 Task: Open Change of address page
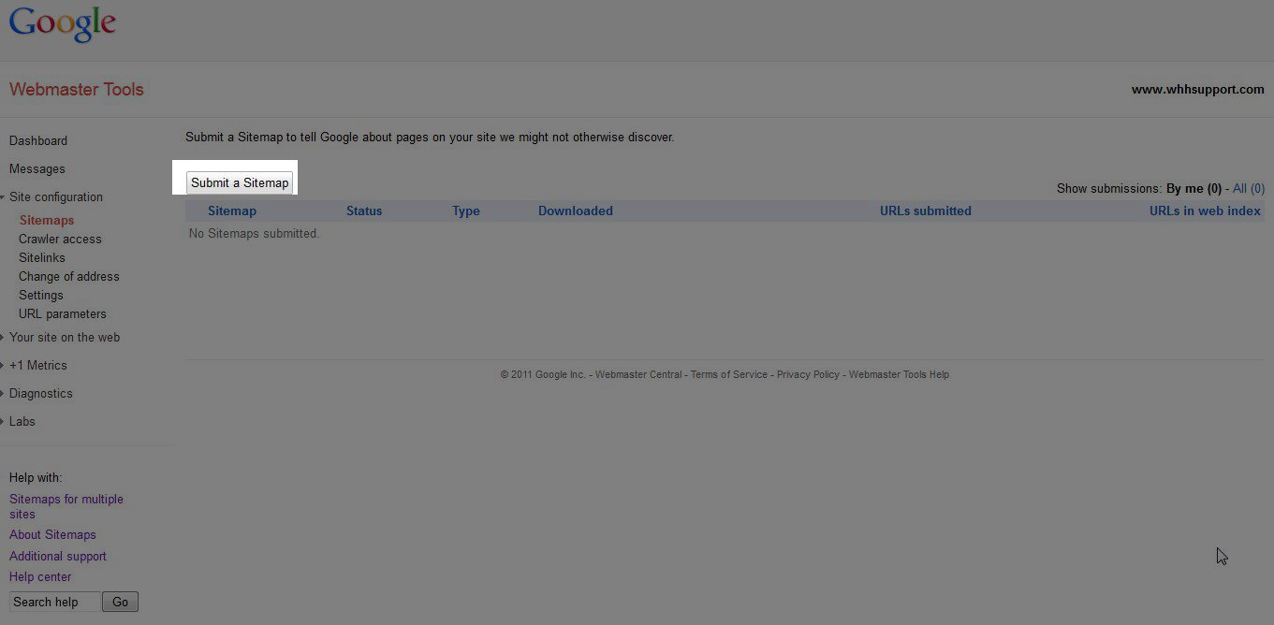(x=68, y=277)
